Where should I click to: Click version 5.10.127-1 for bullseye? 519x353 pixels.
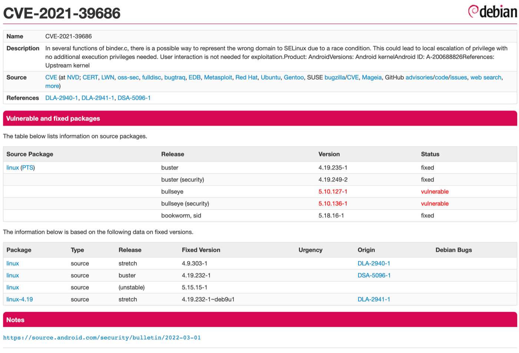click(x=333, y=192)
